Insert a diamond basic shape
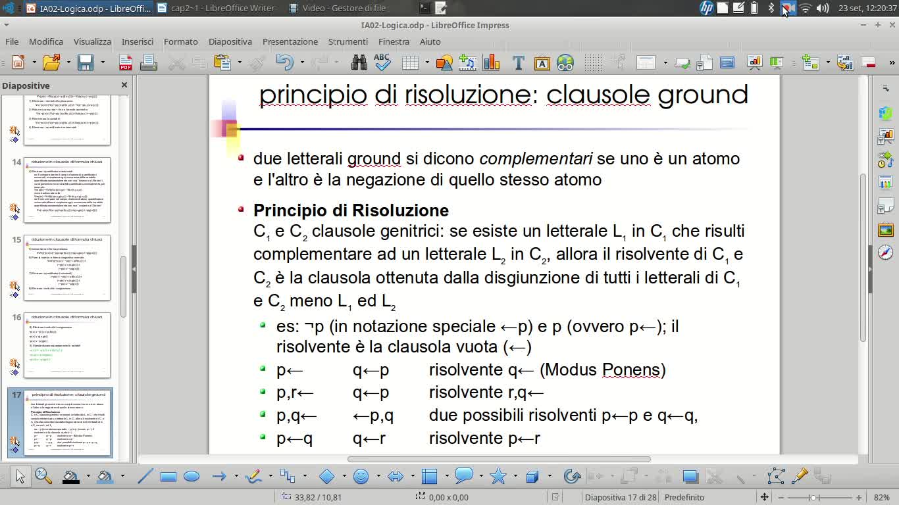Screen dimensions: 899x505 [326, 476]
